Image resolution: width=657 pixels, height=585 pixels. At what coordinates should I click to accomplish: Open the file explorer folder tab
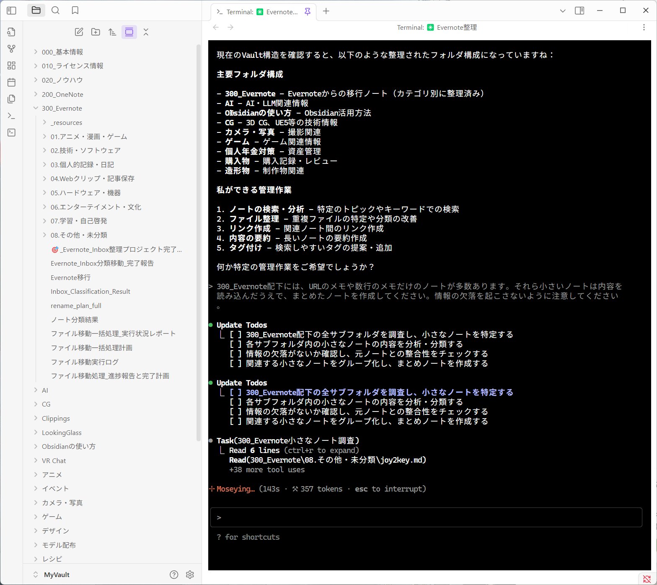coord(36,10)
